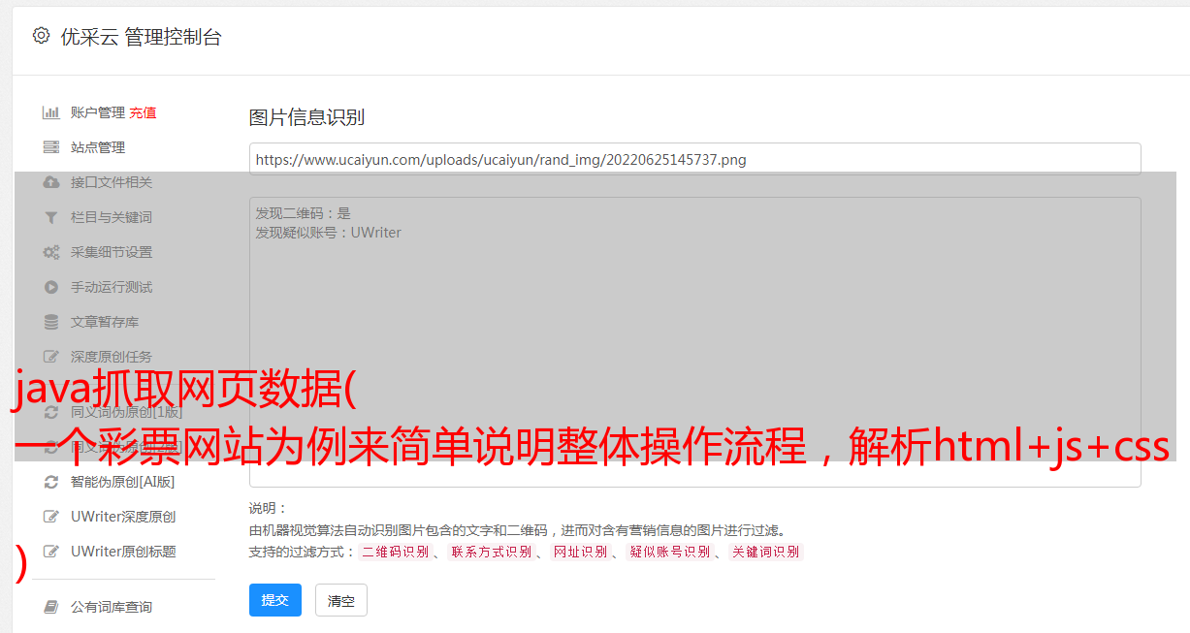Click the 优采云 管理控制台 header title

pos(141,37)
